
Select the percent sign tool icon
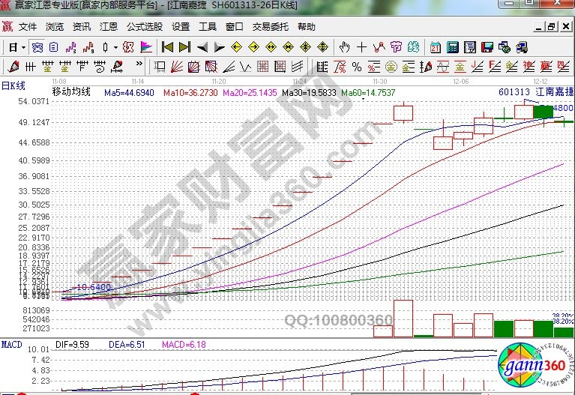click(x=357, y=66)
